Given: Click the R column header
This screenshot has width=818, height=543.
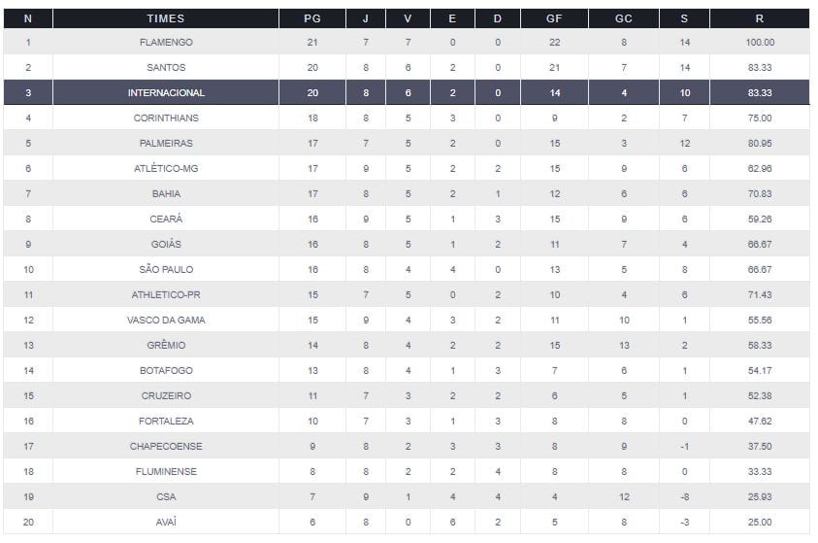Looking at the screenshot, I should 760,18.
